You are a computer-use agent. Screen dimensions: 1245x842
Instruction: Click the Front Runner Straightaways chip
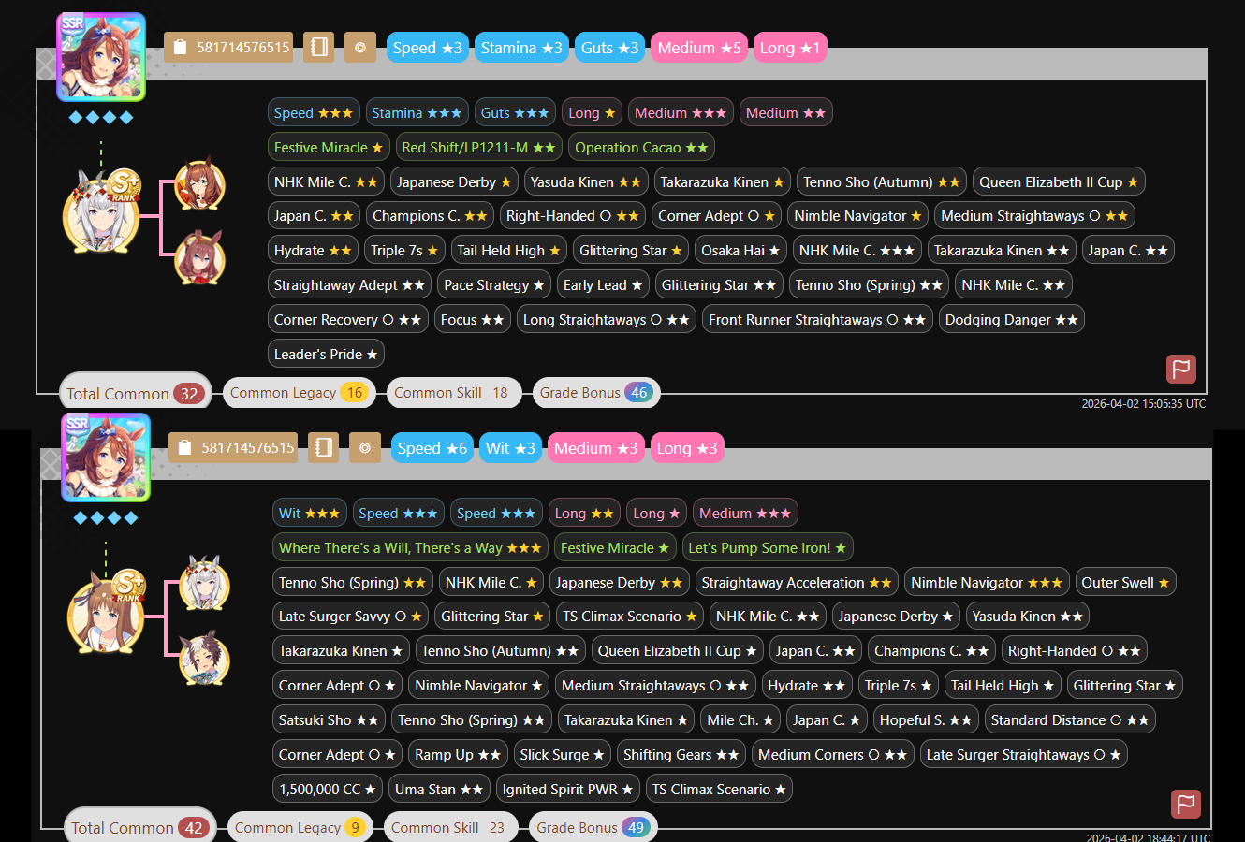817,319
